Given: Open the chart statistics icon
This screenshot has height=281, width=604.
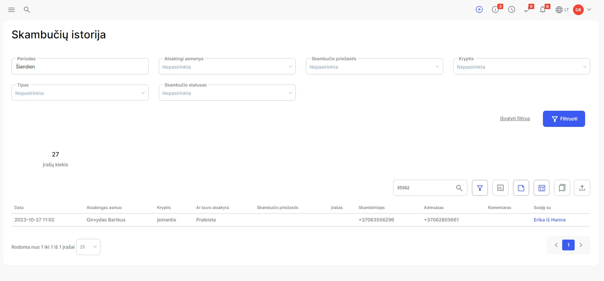Looking at the screenshot, I should point(501,188).
